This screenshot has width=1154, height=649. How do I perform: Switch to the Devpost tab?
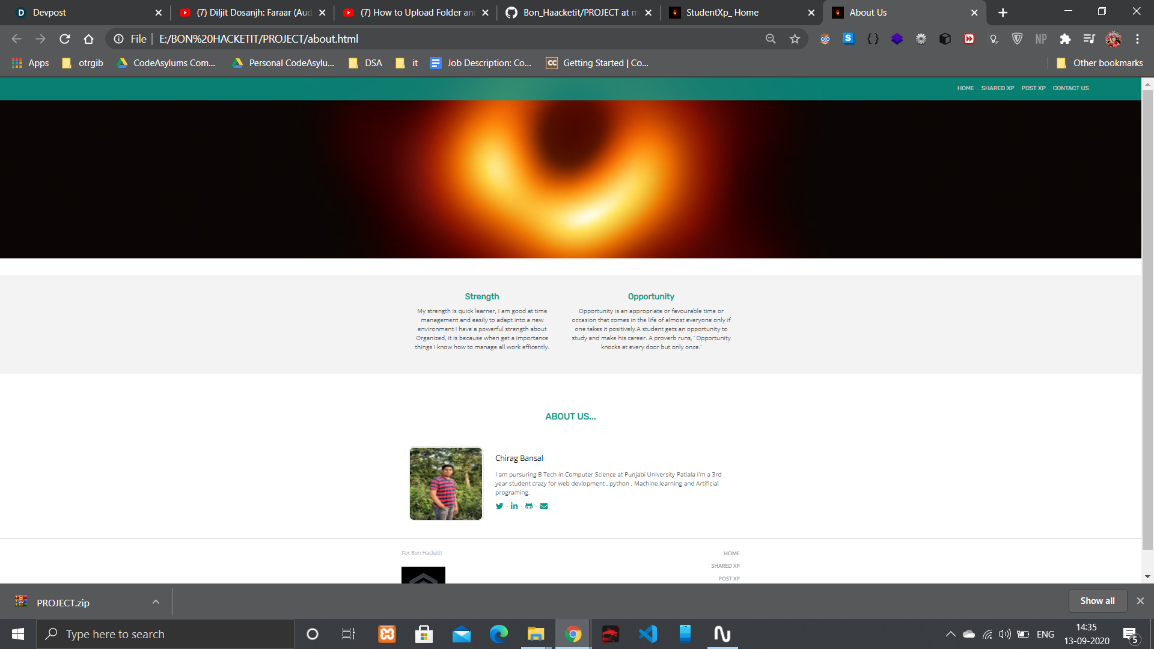pos(49,13)
